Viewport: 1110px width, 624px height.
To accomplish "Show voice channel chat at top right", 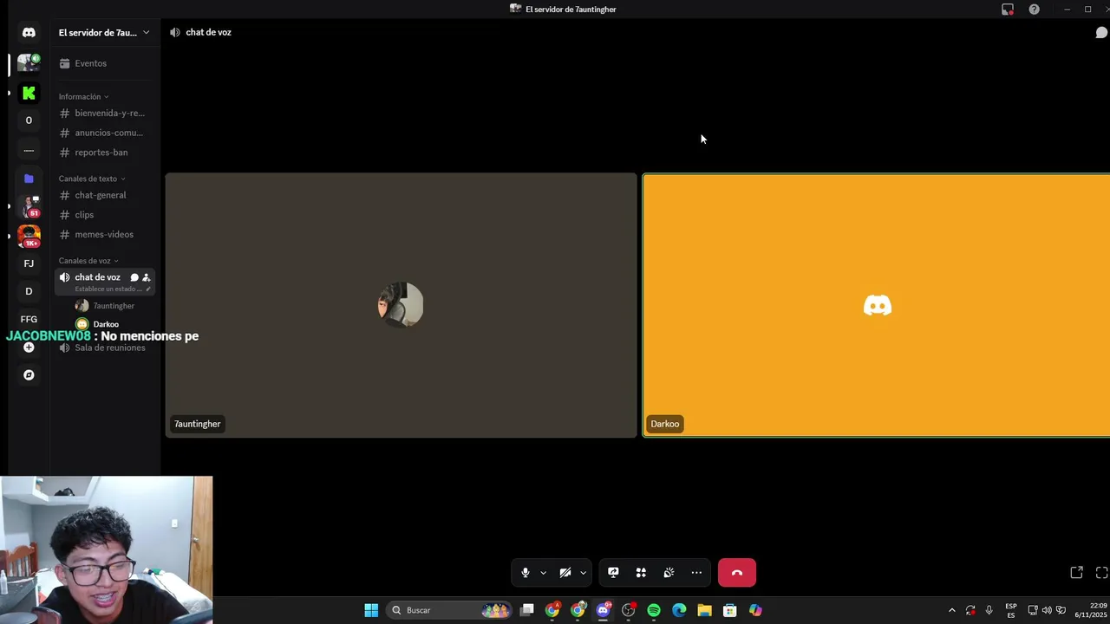I will click(x=1101, y=33).
